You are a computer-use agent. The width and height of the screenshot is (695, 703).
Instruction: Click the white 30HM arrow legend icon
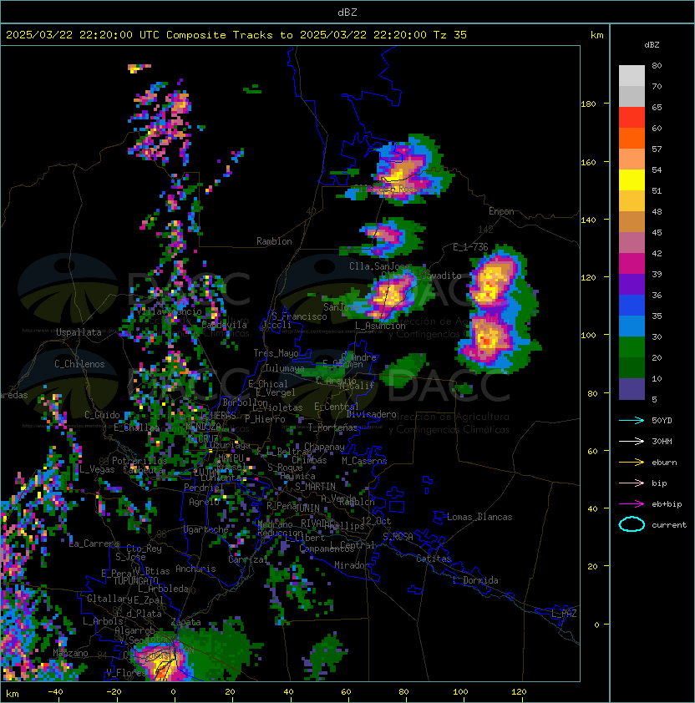pos(632,441)
